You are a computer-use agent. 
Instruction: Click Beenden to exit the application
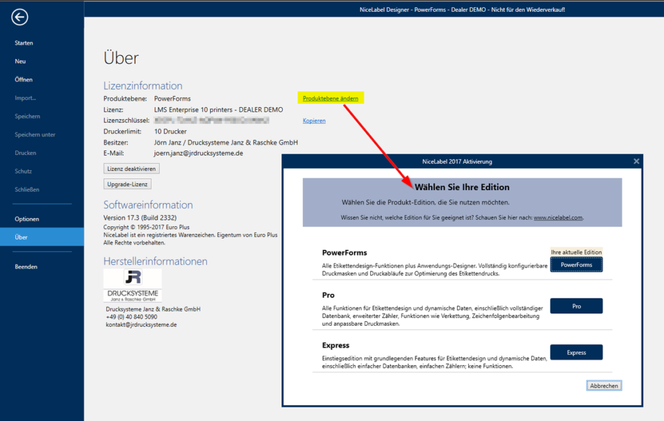click(26, 267)
